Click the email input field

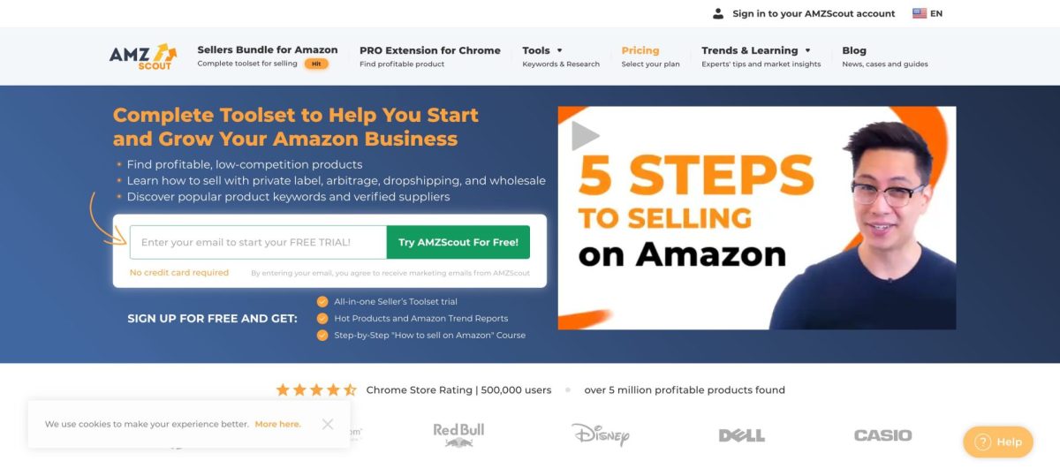tap(258, 242)
